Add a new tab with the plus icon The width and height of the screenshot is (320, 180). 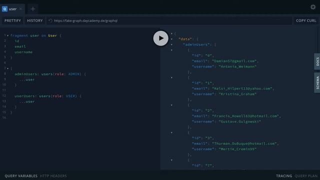tap(32, 9)
